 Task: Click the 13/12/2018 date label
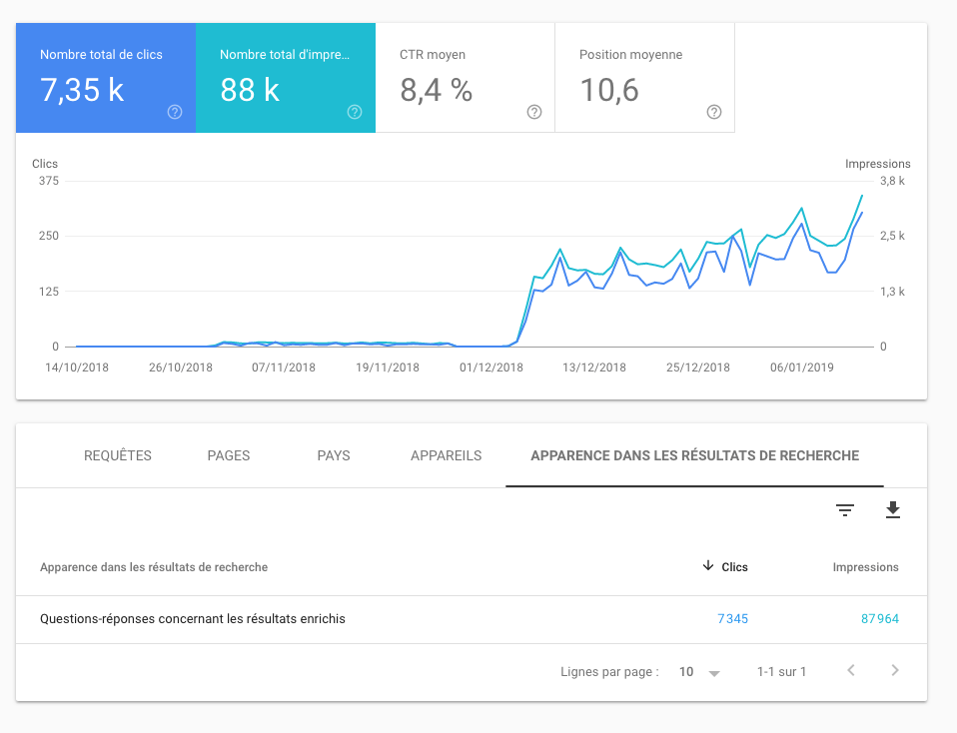point(594,367)
